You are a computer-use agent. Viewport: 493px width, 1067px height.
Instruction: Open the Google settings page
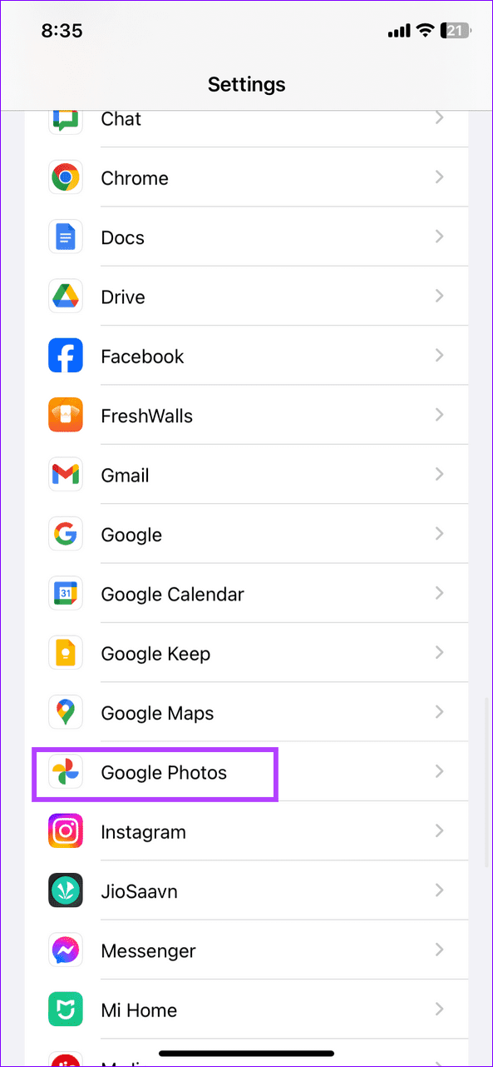pyautogui.click(x=246, y=534)
